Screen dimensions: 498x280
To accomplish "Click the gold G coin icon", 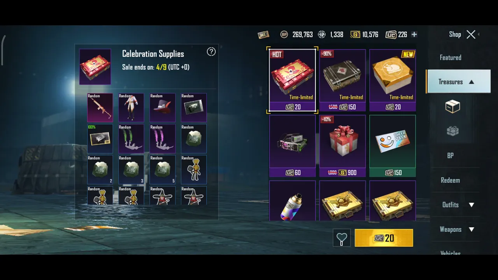I will pyautogui.click(x=355, y=35).
